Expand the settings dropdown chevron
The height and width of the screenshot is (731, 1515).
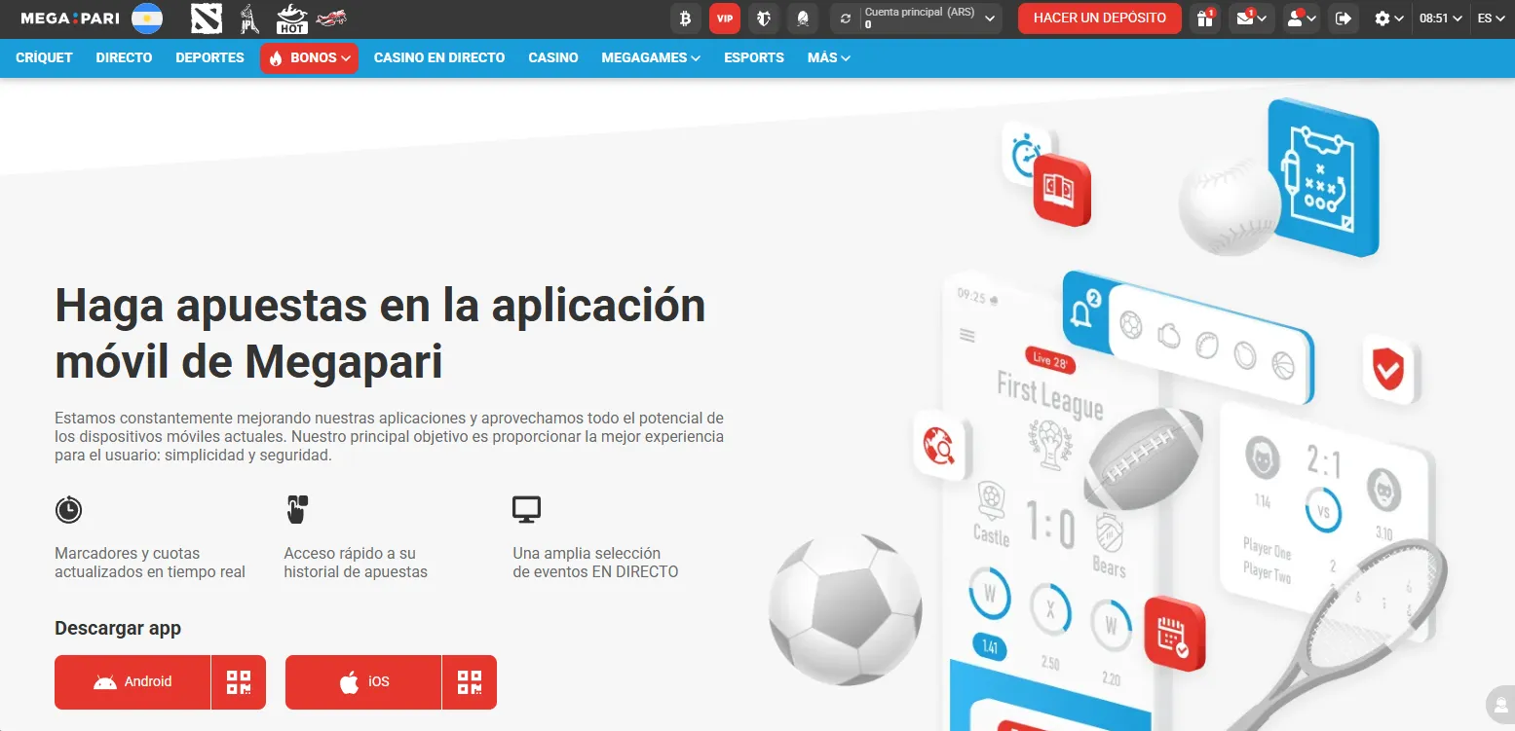tap(1399, 18)
